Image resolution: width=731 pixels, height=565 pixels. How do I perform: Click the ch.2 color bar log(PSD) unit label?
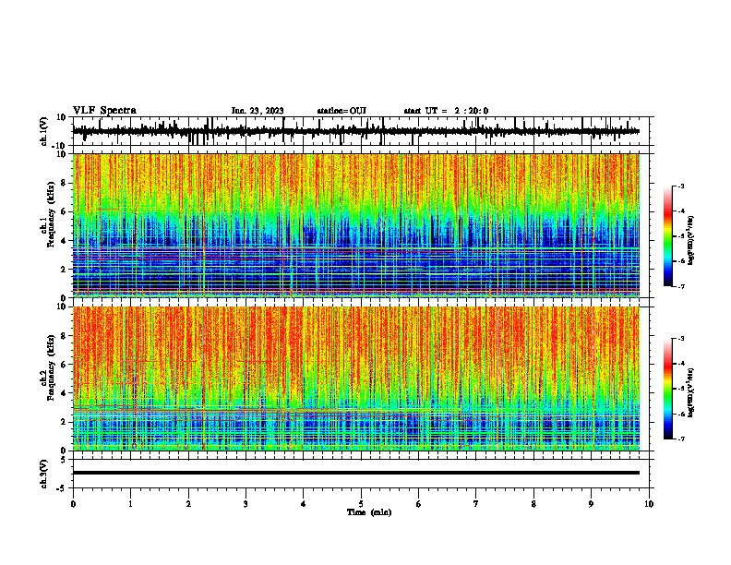(x=691, y=392)
